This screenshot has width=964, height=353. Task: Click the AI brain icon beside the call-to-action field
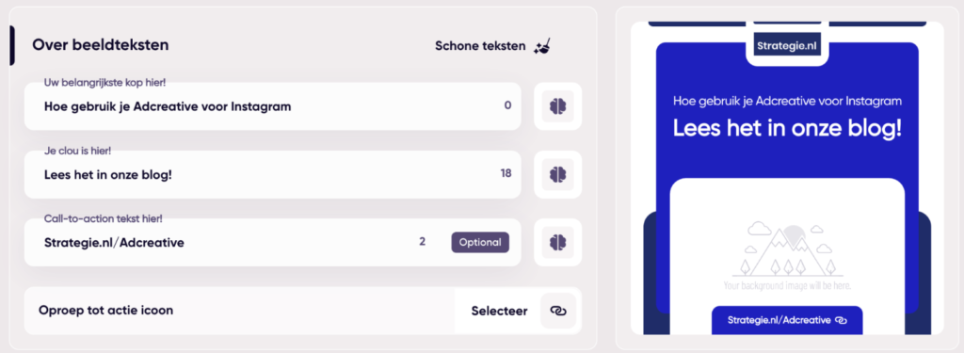point(557,242)
